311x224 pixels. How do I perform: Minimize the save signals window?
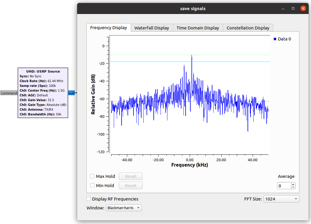click(x=283, y=9)
